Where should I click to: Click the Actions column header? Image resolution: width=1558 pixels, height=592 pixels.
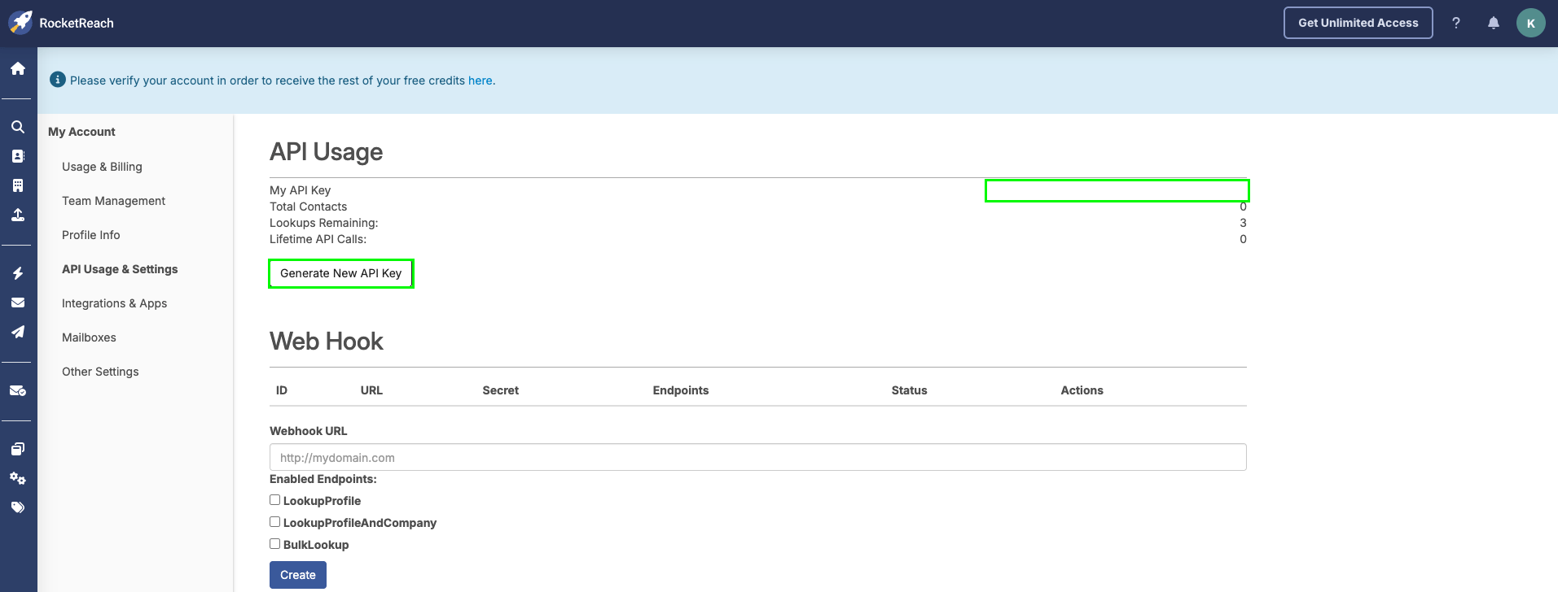(x=1082, y=390)
